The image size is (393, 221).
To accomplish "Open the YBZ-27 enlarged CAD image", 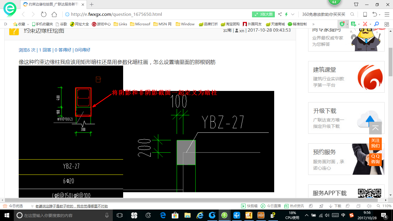I will 199,142.
